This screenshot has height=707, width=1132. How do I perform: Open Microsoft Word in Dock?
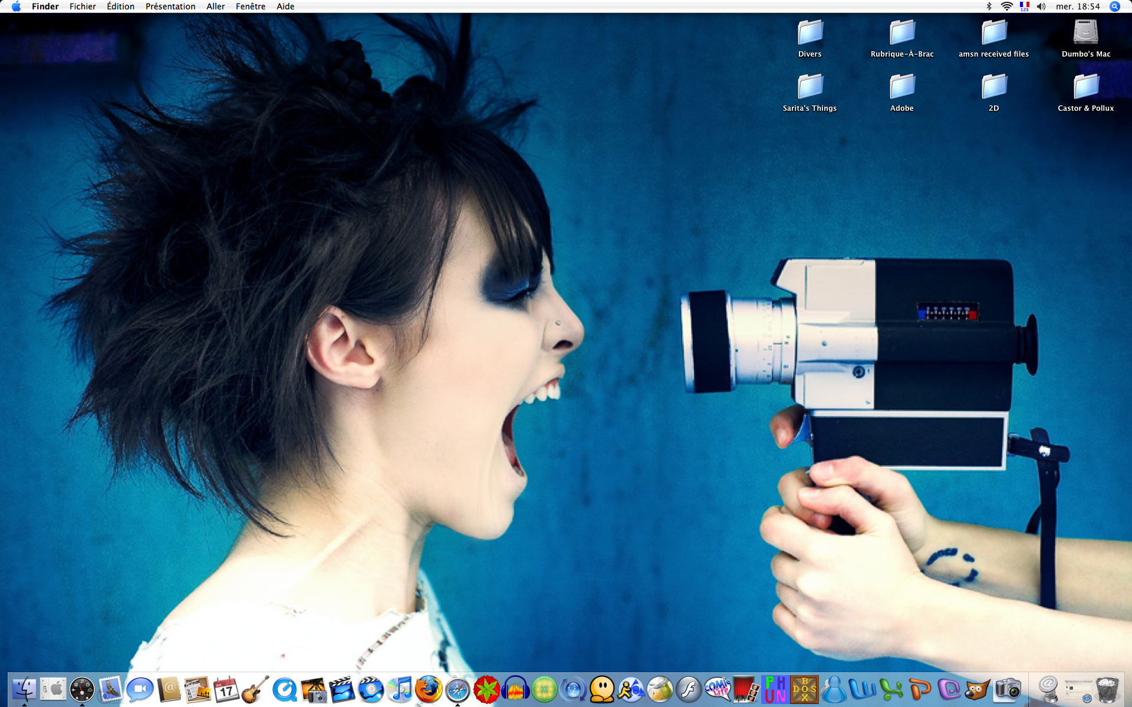[x=862, y=689]
